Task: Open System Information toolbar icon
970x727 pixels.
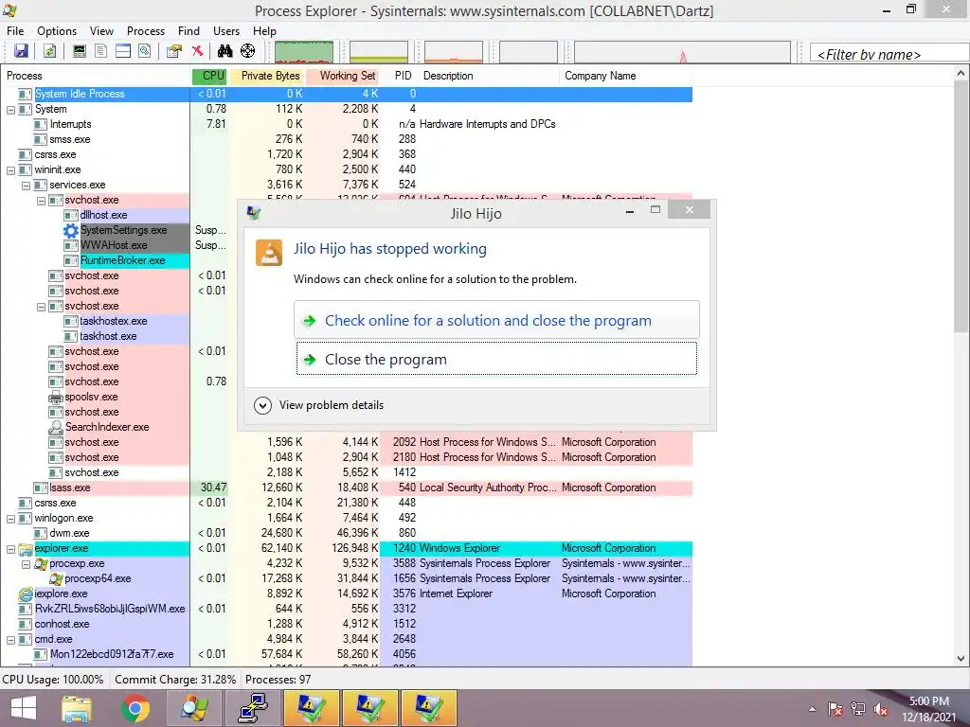Action: pyautogui.click(x=80, y=51)
